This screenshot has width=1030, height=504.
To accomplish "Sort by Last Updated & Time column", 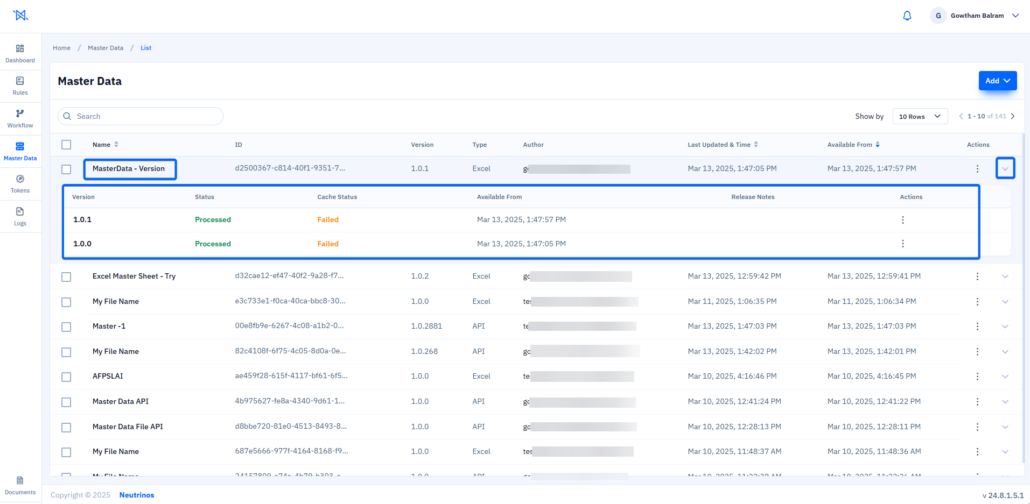I will (x=756, y=145).
